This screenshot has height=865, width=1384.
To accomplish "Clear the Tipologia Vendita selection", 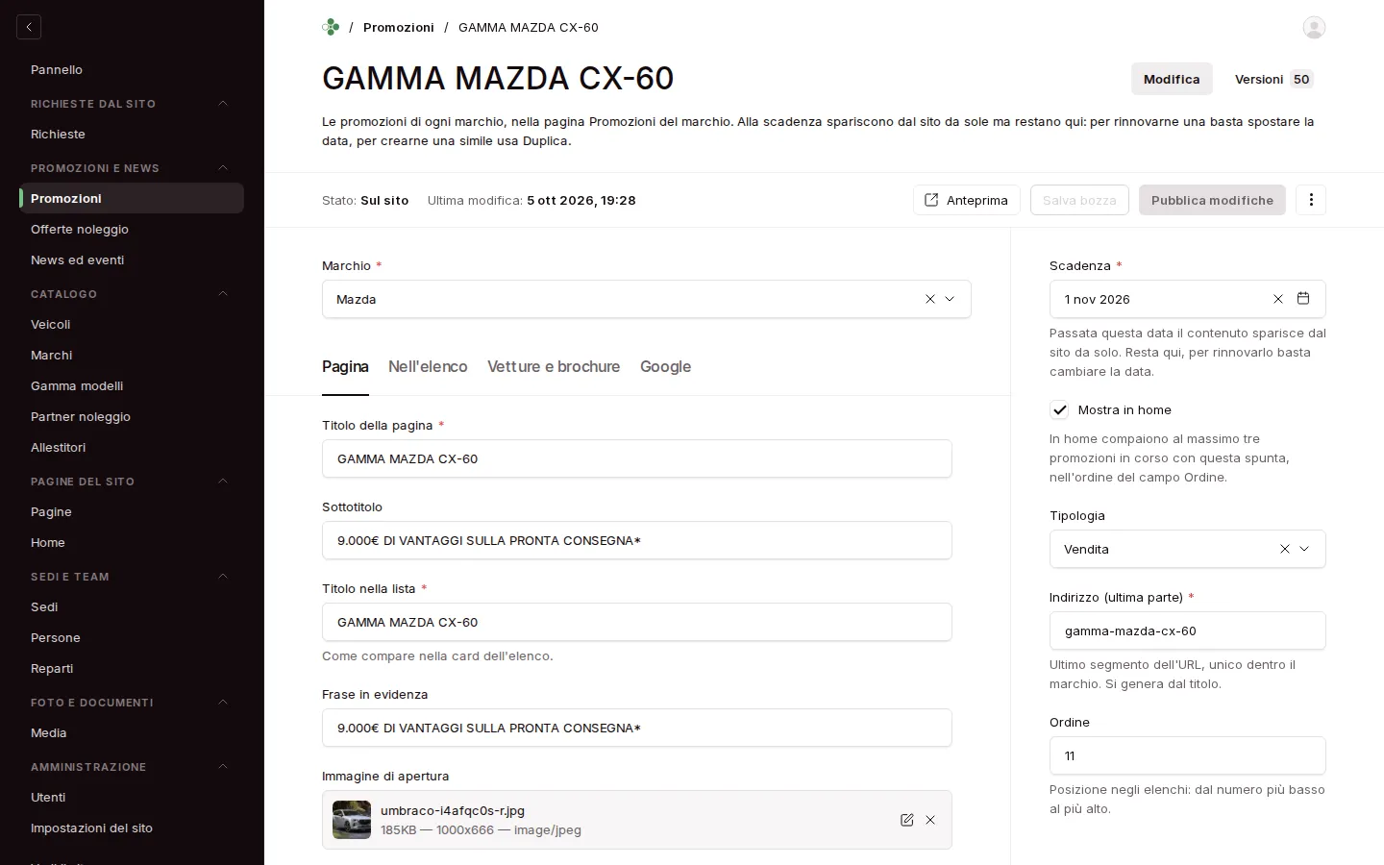I will (x=1285, y=549).
